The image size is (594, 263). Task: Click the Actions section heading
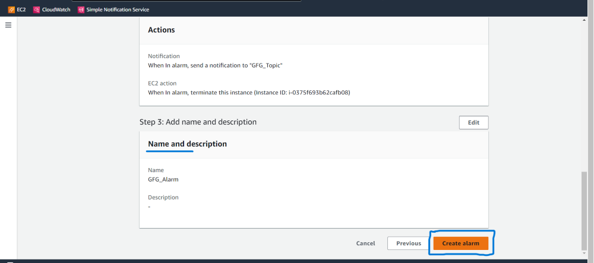click(x=161, y=30)
